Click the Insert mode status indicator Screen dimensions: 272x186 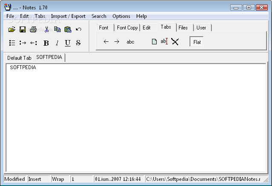(39, 179)
